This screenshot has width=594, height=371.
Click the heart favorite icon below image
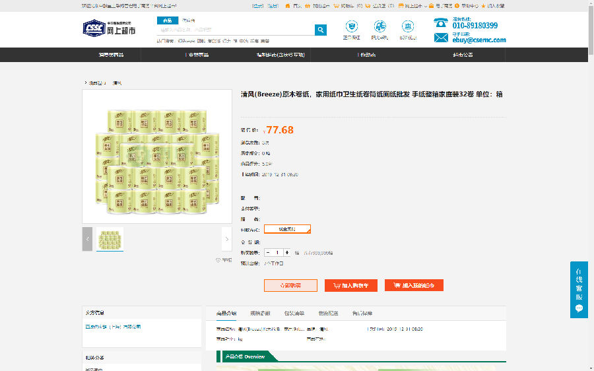pos(218,260)
